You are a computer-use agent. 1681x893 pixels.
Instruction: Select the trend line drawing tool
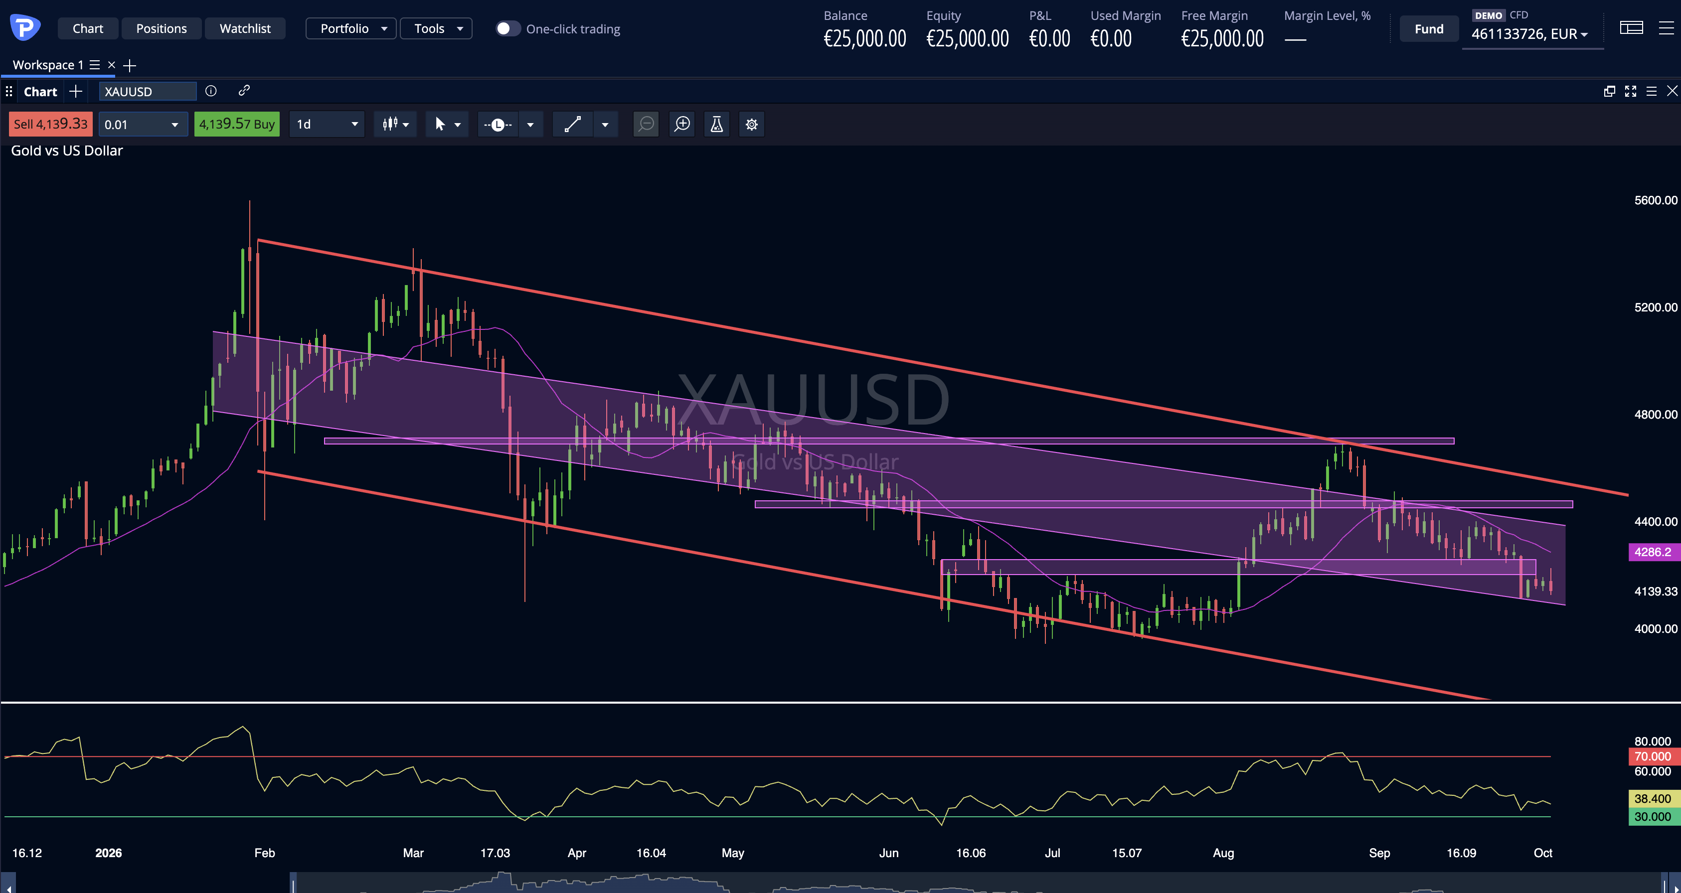572,124
